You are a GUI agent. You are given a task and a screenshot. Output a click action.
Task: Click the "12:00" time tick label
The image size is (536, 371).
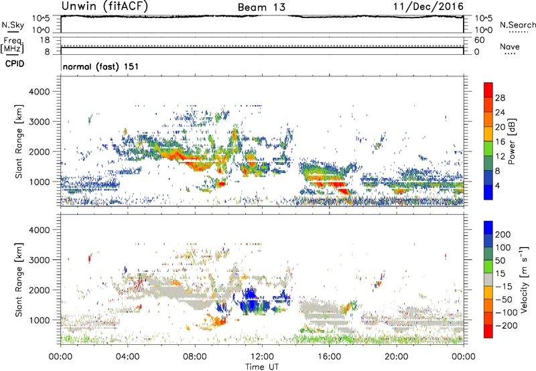262,357
